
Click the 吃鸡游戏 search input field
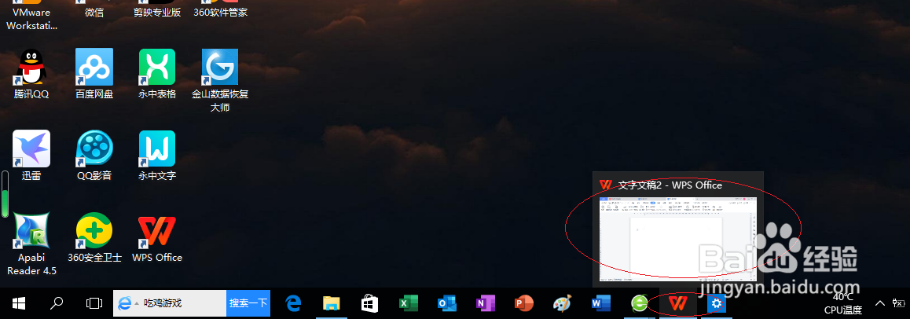(x=170, y=302)
